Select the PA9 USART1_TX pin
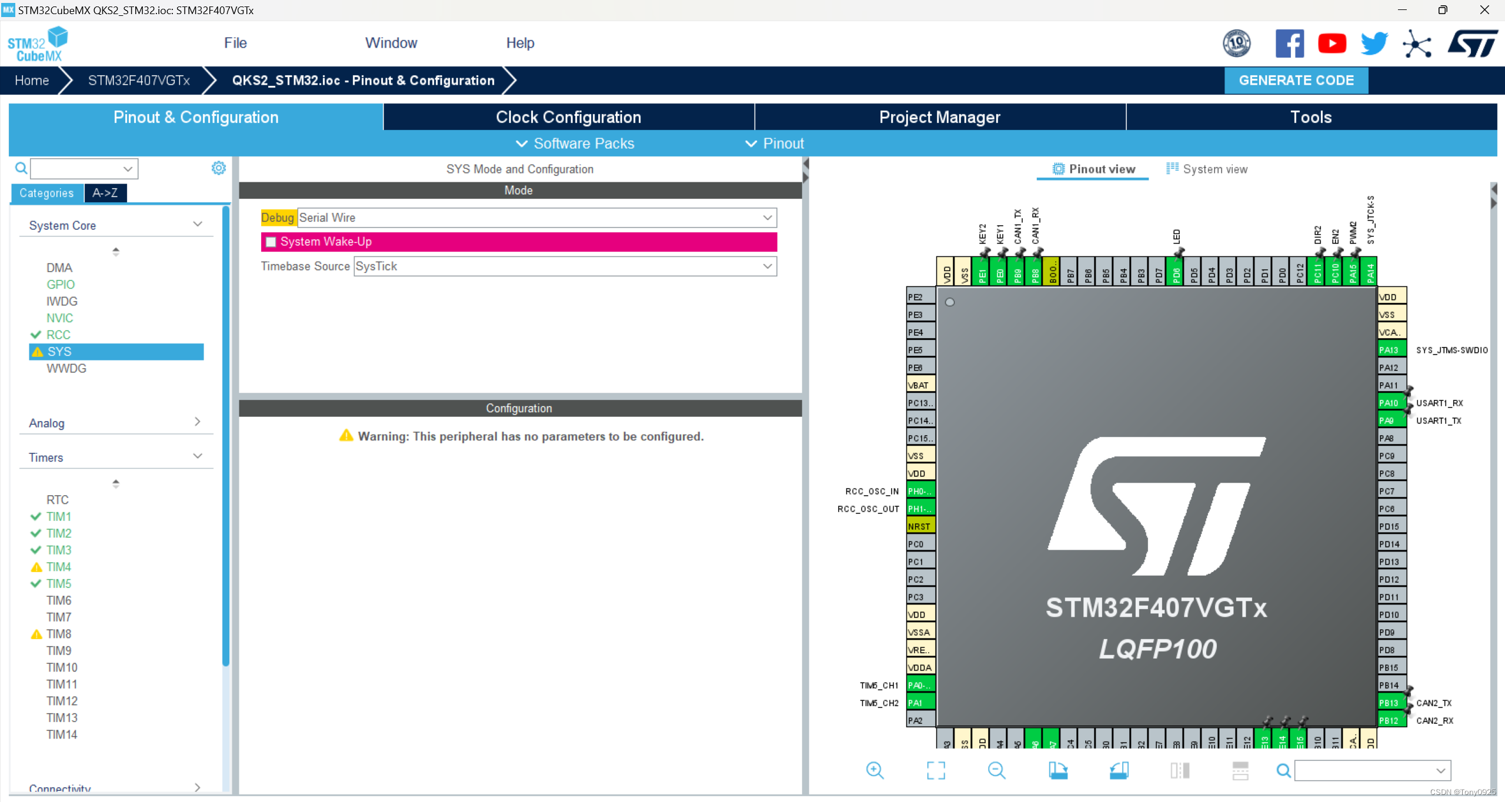 [1391, 420]
